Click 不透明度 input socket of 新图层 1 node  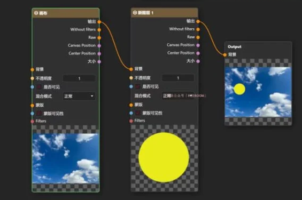(131, 78)
